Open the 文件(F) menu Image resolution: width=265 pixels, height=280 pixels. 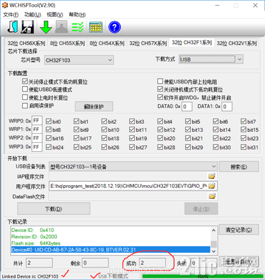point(11,15)
